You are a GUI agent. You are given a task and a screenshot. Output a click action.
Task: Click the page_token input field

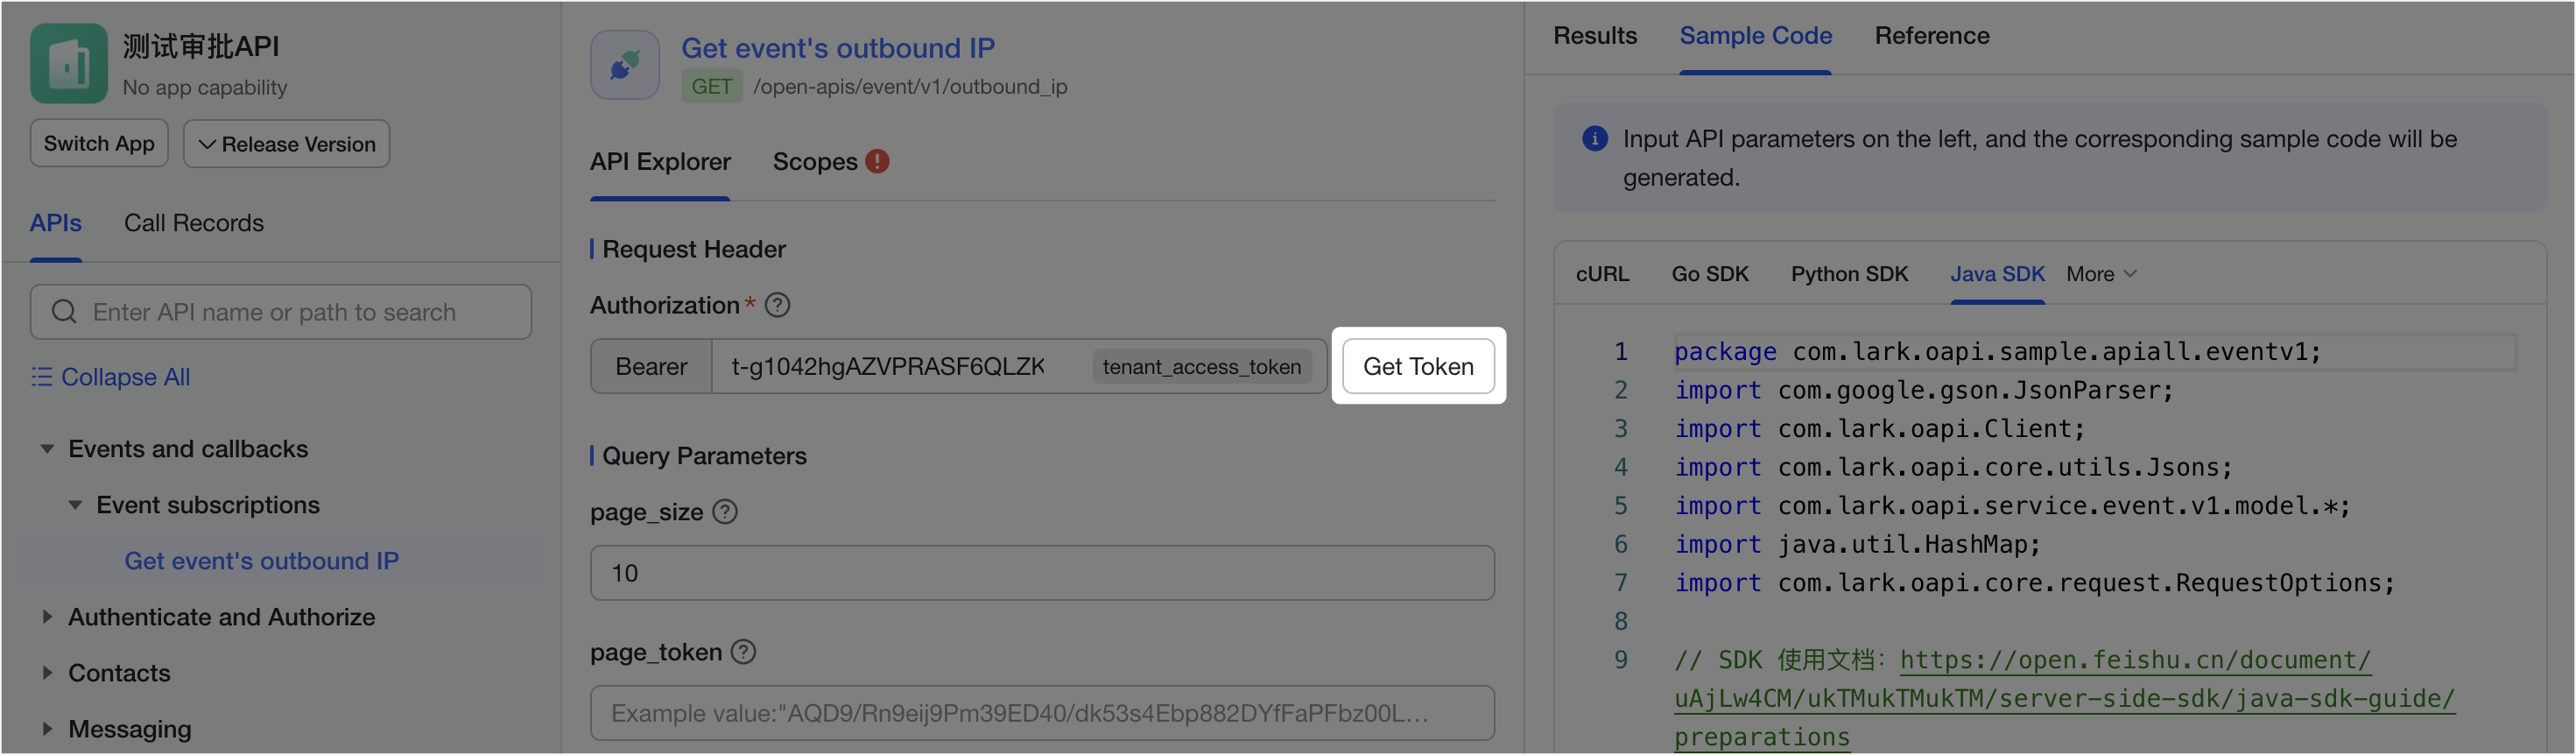pos(1041,712)
